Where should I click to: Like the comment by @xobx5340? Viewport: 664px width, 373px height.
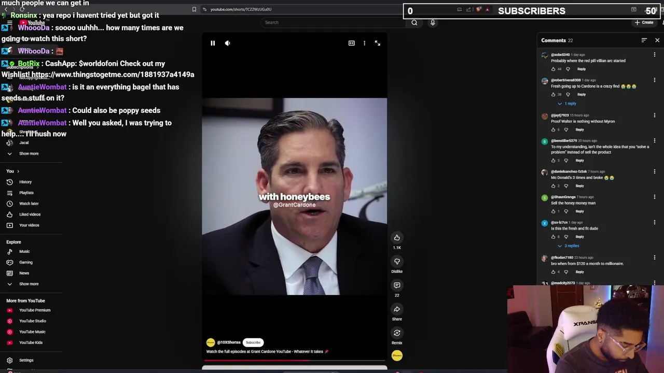553,69
